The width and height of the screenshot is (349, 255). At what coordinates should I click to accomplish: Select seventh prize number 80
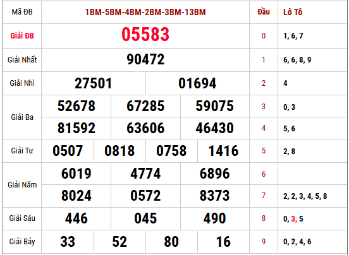click(x=171, y=242)
